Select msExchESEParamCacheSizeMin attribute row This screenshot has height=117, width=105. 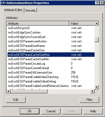pyautogui.click(x=51, y=59)
